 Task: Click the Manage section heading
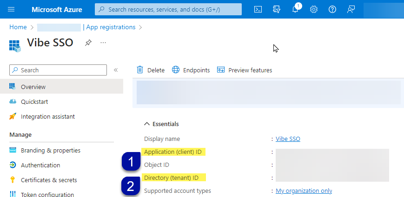click(20, 134)
